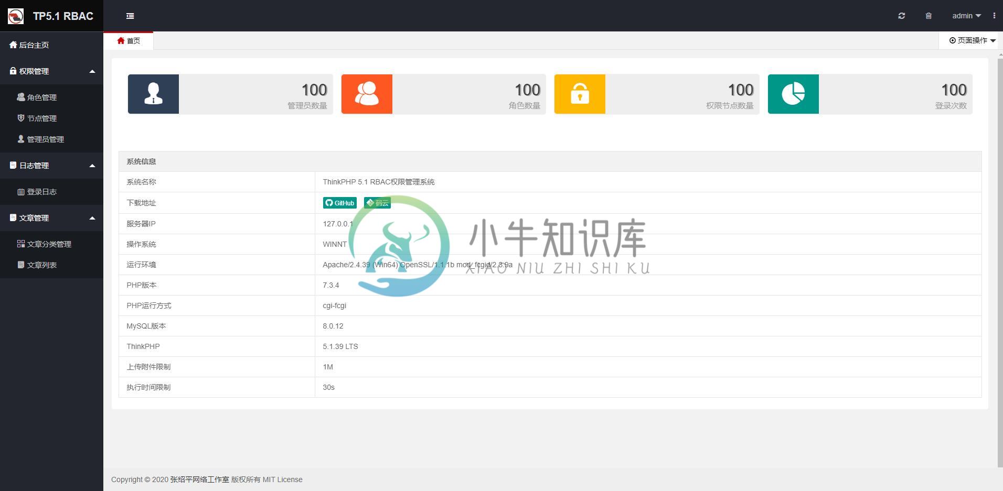Open 管理员管理 in the sidebar
The width and height of the screenshot is (1003, 491).
pos(51,139)
